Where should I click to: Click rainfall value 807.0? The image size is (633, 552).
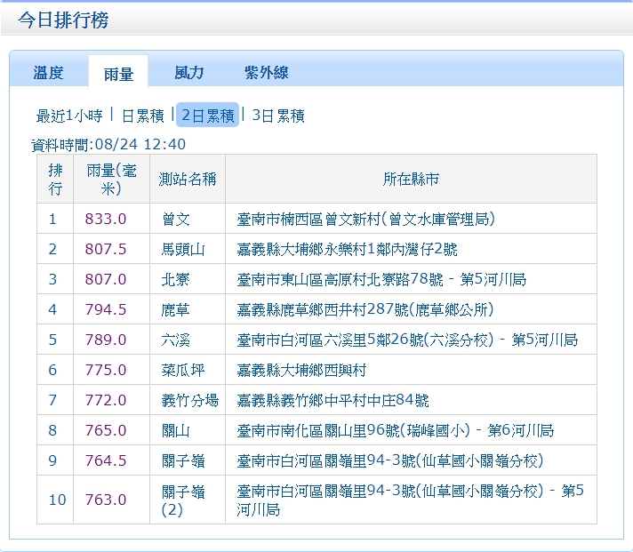(x=106, y=280)
